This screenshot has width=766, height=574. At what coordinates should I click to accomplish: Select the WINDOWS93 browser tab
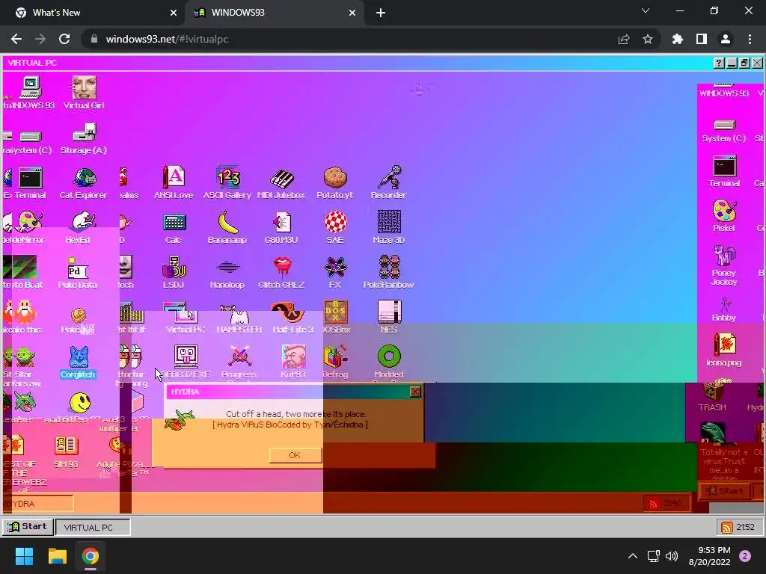pyautogui.click(x=274, y=13)
